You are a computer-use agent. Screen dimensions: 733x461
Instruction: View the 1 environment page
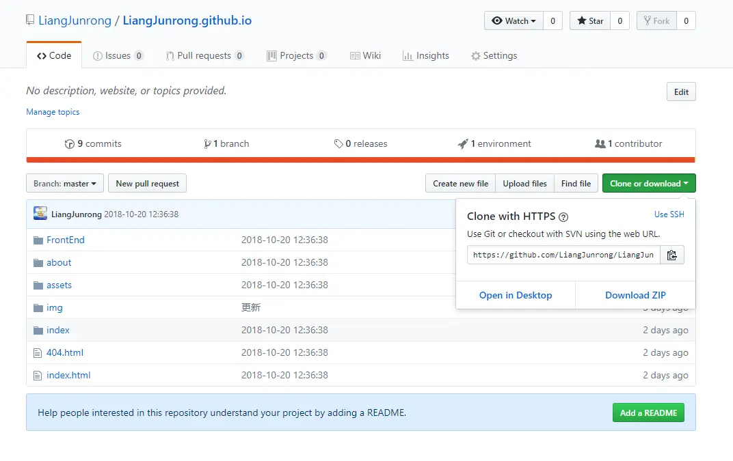[494, 144]
